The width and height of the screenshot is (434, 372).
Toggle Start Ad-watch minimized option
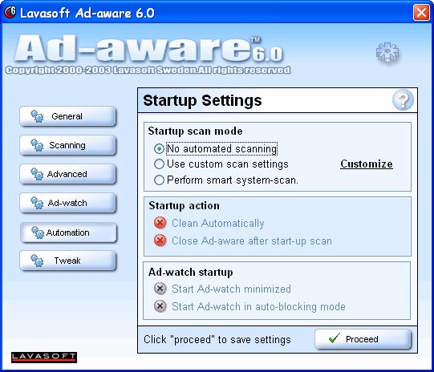(160, 289)
